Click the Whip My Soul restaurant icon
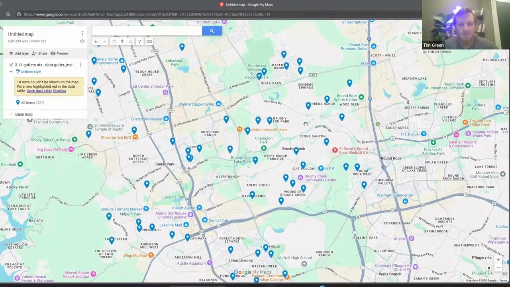Image resolution: width=510 pixels, height=287 pixels. coord(151,256)
